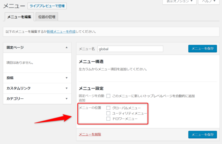Click the ライブプレビューで管理 button
Screen dimensions: 222x144
tap(47, 6)
